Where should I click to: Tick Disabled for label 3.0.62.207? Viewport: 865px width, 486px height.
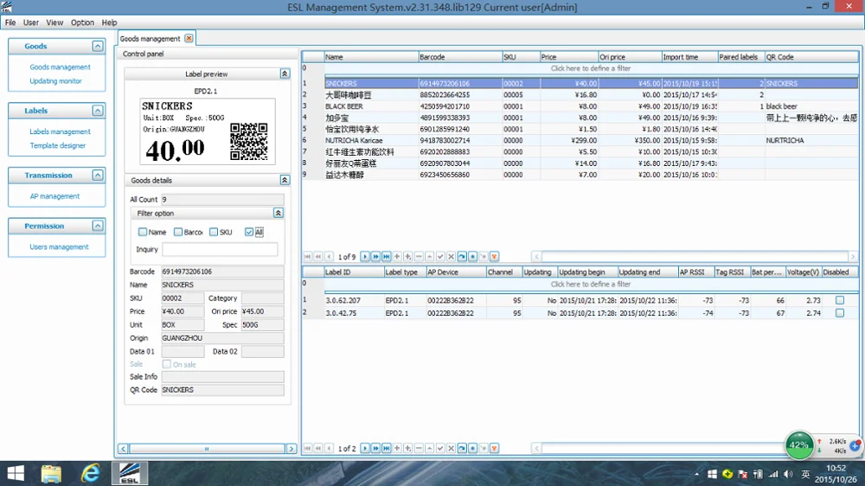(x=840, y=300)
